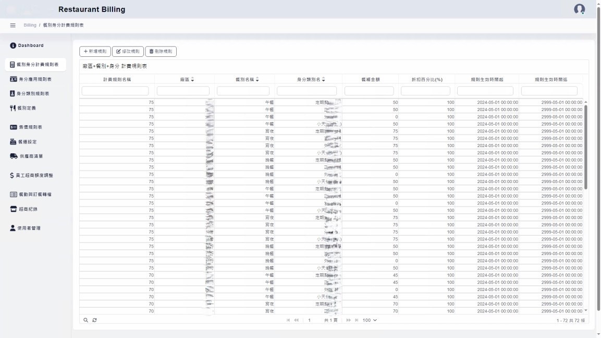The width and height of the screenshot is (601, 338).
Task: Focus the 餐補金額 filter input
Action: click(x=369, y=91)
